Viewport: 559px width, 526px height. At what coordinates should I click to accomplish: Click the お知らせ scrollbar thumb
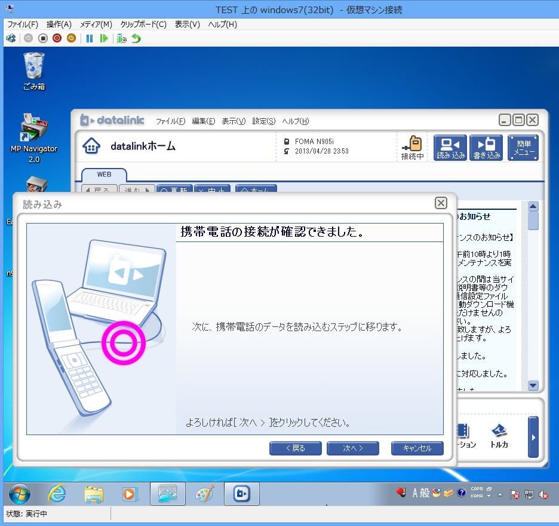[x=533, y=221]
